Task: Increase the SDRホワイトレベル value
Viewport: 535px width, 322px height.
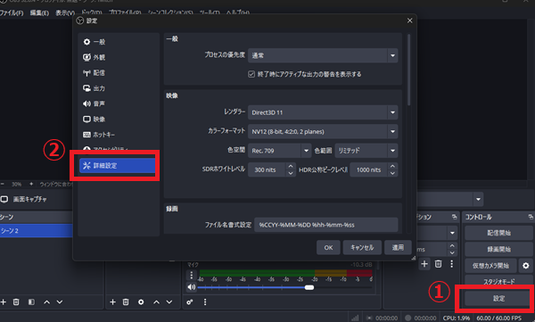Action: point(291,166)
